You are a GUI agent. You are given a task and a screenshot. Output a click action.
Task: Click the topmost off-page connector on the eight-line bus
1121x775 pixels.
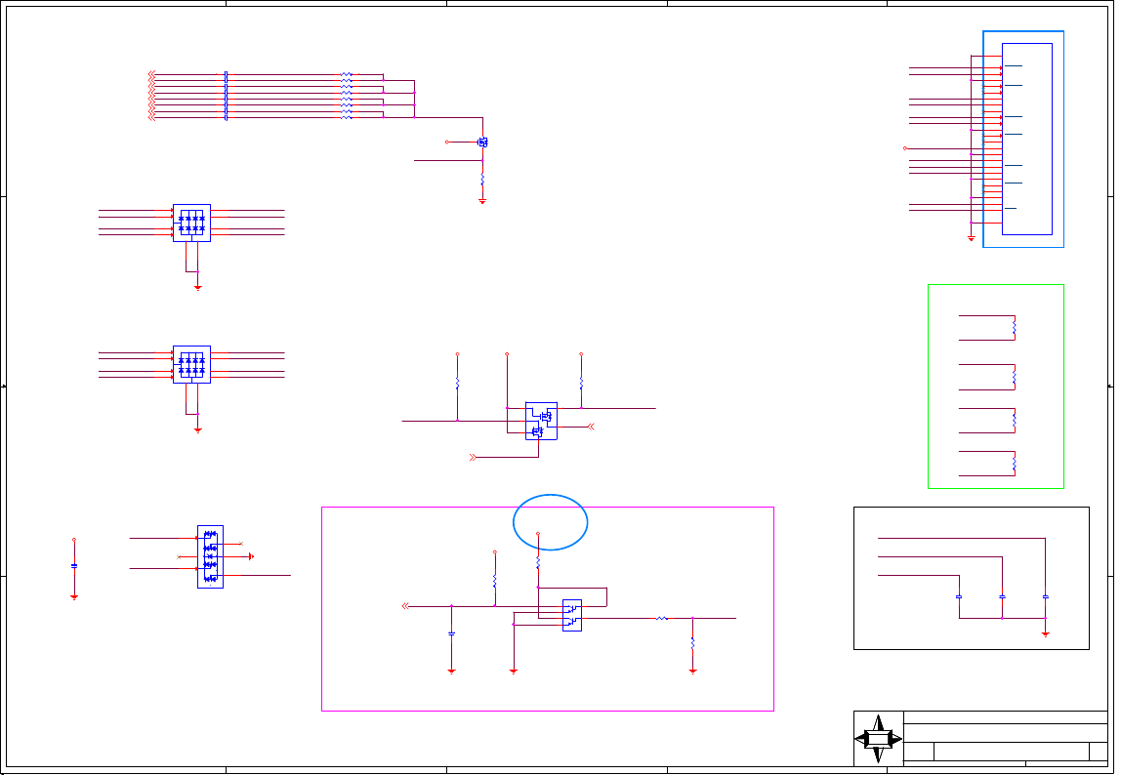pyautogui.click(x=150, y=74)
